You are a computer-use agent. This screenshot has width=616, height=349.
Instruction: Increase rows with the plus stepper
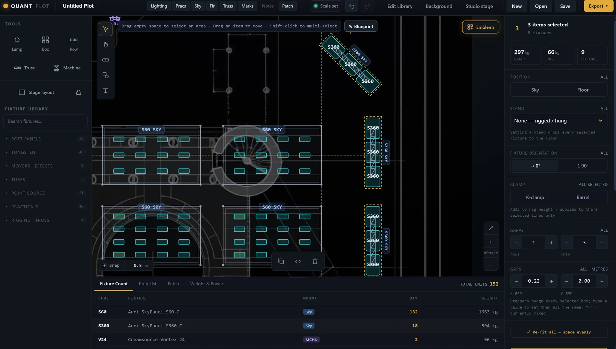[551, 243]
